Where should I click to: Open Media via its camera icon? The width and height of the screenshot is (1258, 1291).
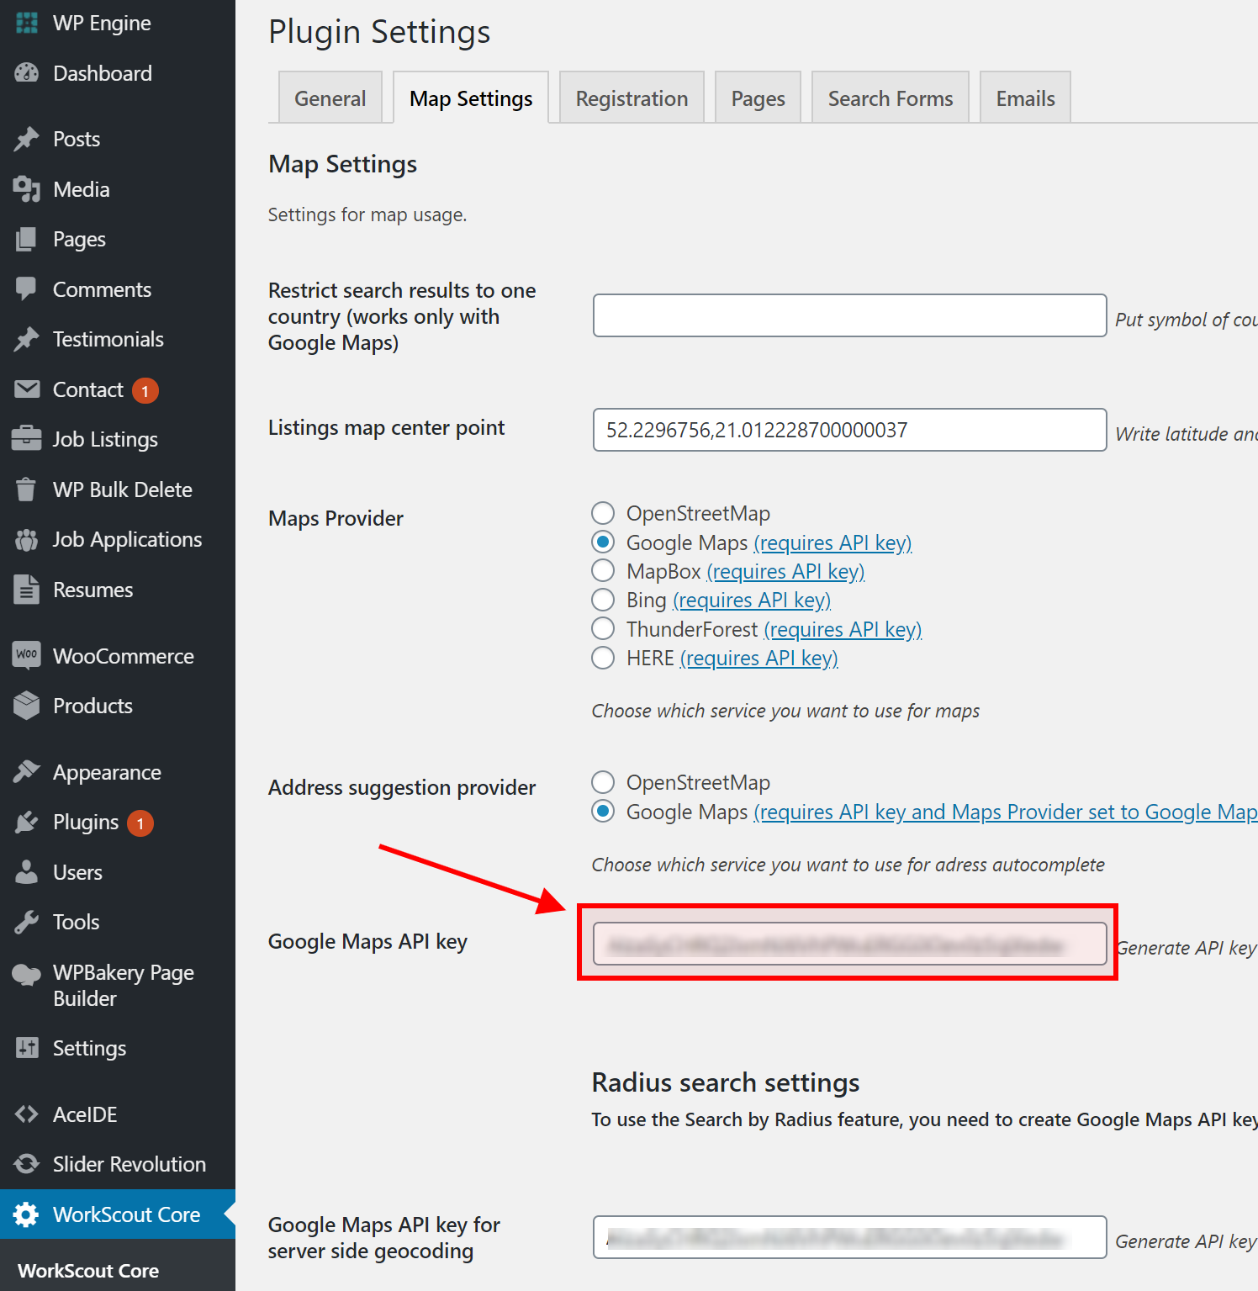[27, 189]
